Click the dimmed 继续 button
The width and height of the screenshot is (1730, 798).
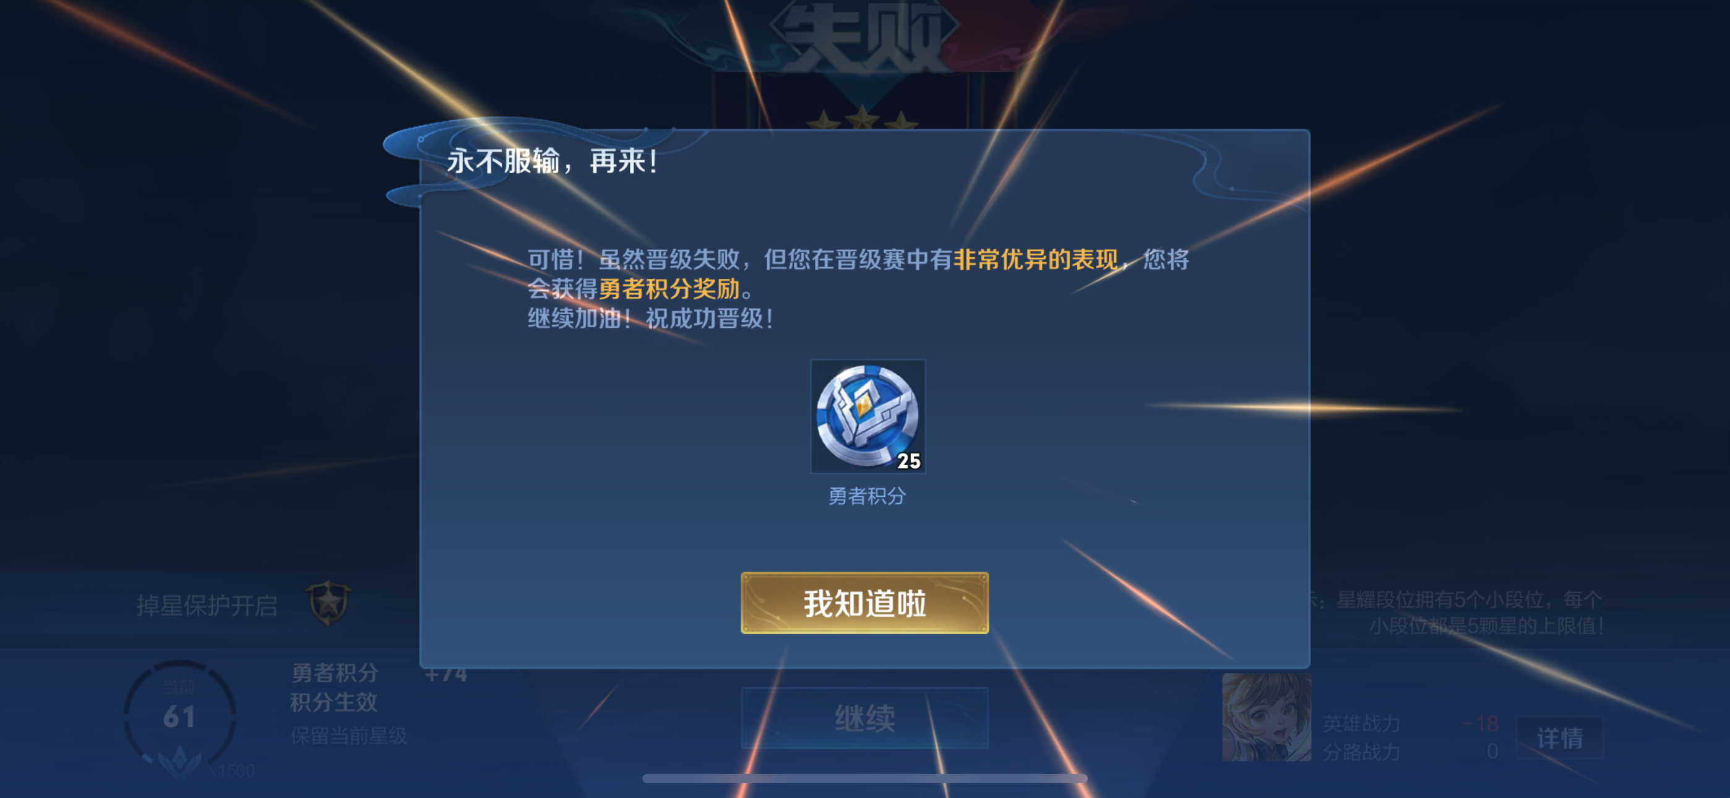[x=864, y=718]
